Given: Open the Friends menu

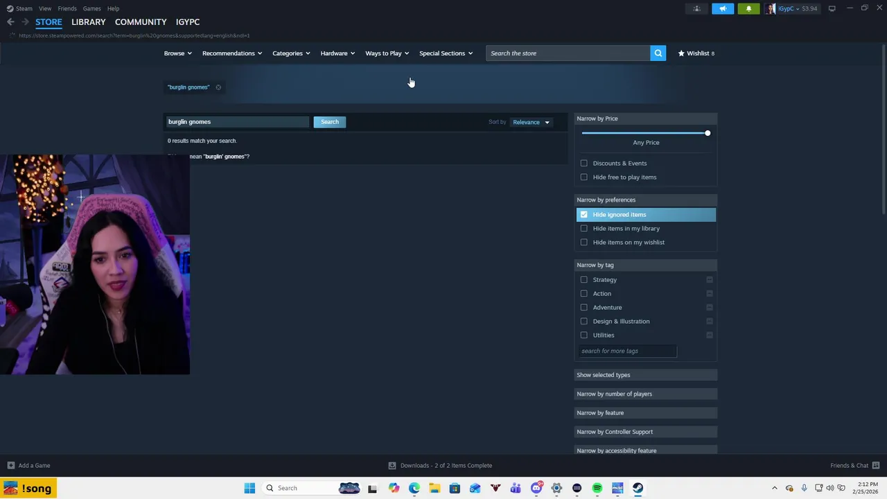Looking at the screenshot, I should pos(67,8).
